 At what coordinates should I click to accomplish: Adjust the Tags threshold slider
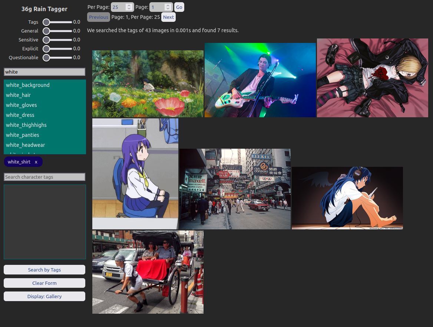[x=57, y=22]
